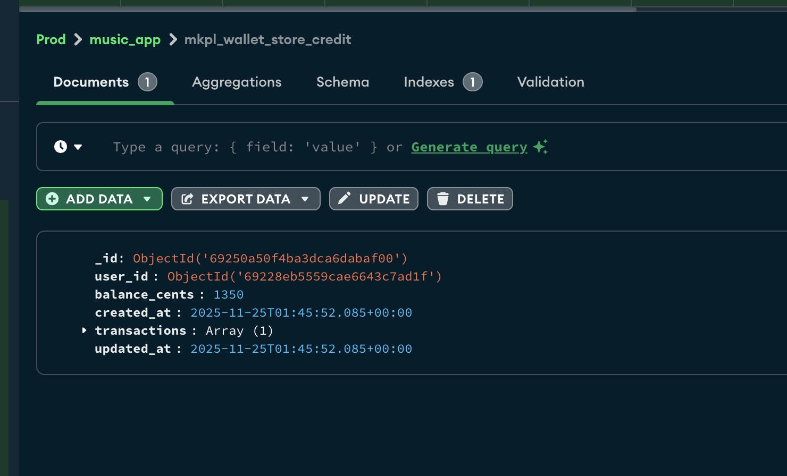Navigate to Prod connection in breadcrumb
This screenshot has width=787, height=476.
(x=51, y=40)
